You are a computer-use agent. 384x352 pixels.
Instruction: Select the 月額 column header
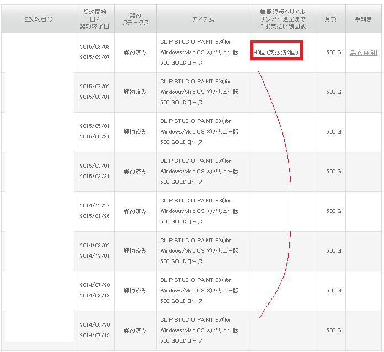click(x=330, y=19)
